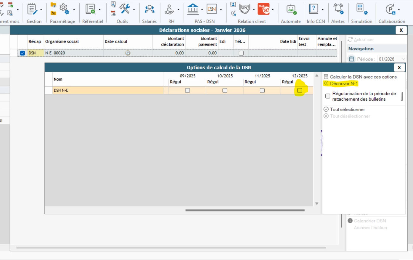The height and width of the screenshot is (260, 413).
Task: Open the Info CCN help book icon
Action: click(313, 9)
